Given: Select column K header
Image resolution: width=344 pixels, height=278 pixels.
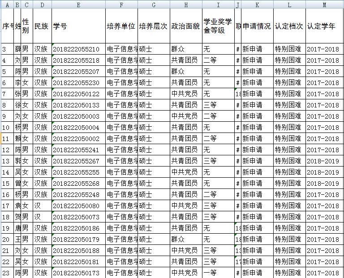Looking at the screenshot, I should point(257,4).
